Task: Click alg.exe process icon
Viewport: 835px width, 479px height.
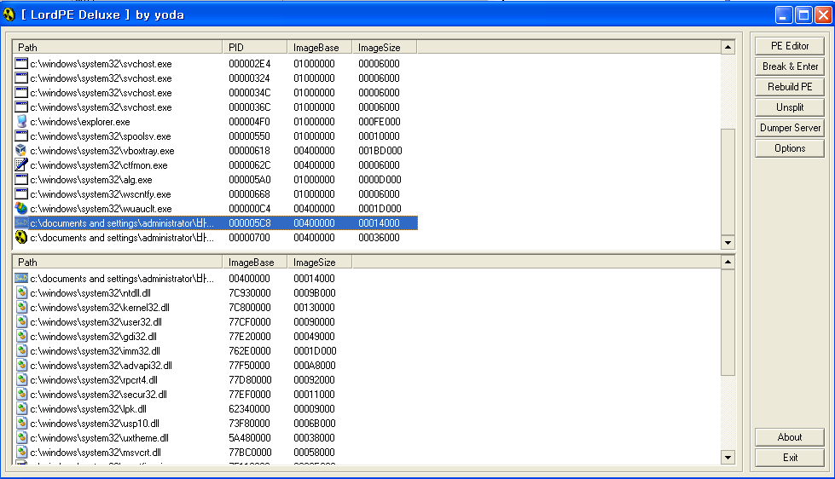Action: coord(21,180)
